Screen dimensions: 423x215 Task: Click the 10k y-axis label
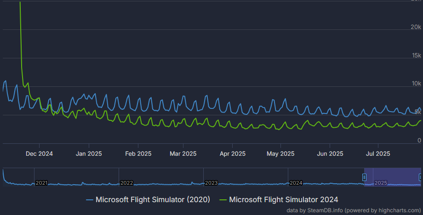[416, 84]
